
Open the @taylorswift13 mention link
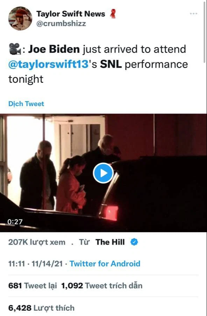coord(48,64)
